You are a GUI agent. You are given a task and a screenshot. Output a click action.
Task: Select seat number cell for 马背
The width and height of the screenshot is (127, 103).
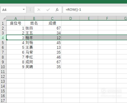[16, 52]
